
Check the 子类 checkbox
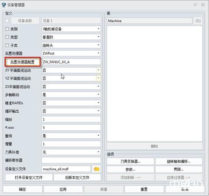7,45
